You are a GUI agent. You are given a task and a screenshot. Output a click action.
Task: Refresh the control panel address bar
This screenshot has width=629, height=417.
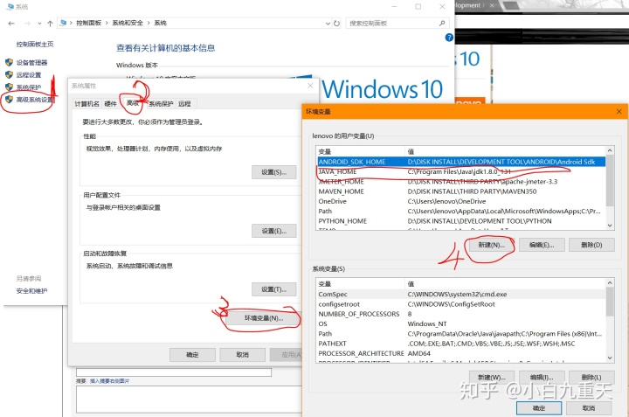tap(336, 24)
